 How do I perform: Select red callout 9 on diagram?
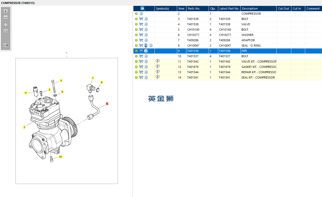[x=107, y=104]
